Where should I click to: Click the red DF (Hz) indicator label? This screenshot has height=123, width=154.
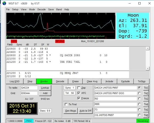(60, 41)
